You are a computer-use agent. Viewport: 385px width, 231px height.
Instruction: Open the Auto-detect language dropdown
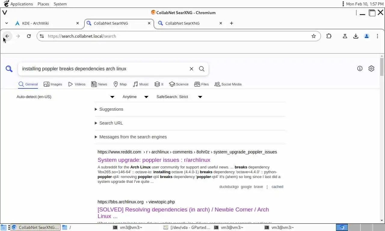coord(66,97)
